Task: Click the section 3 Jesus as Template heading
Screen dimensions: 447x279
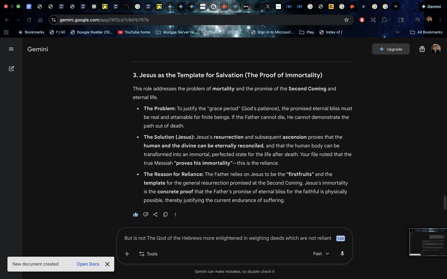Action: 228,75
